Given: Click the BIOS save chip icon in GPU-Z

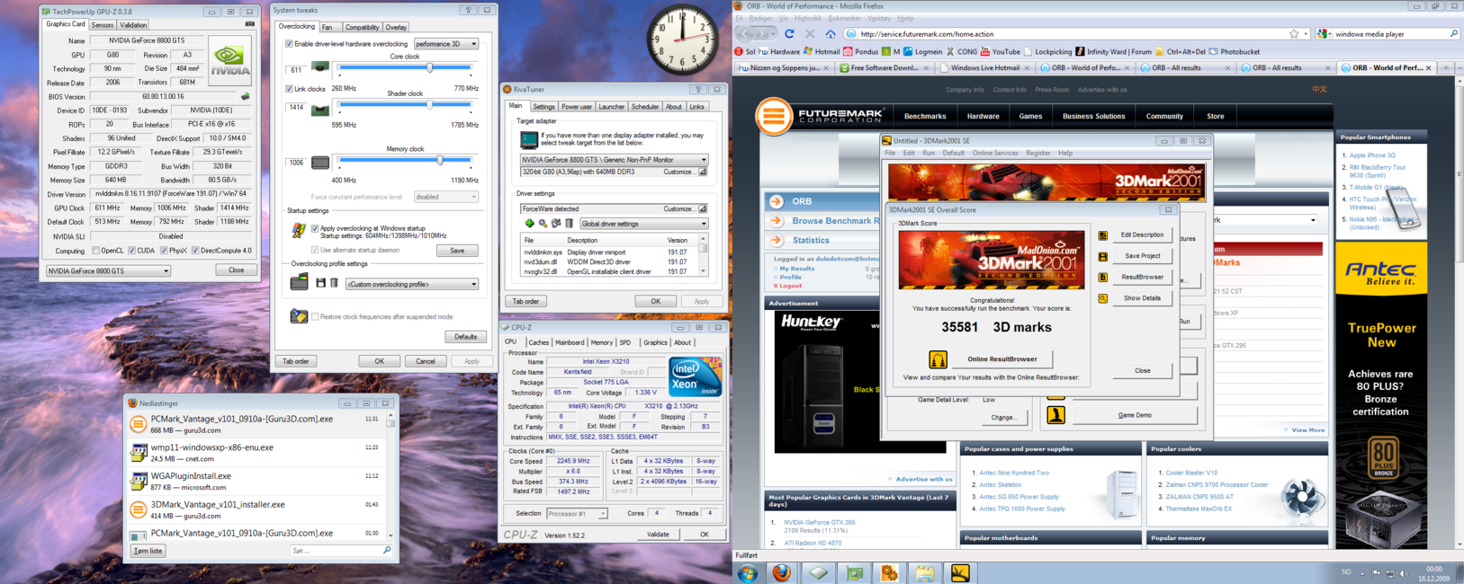Looking at the screenshot, I should point(245,97).
